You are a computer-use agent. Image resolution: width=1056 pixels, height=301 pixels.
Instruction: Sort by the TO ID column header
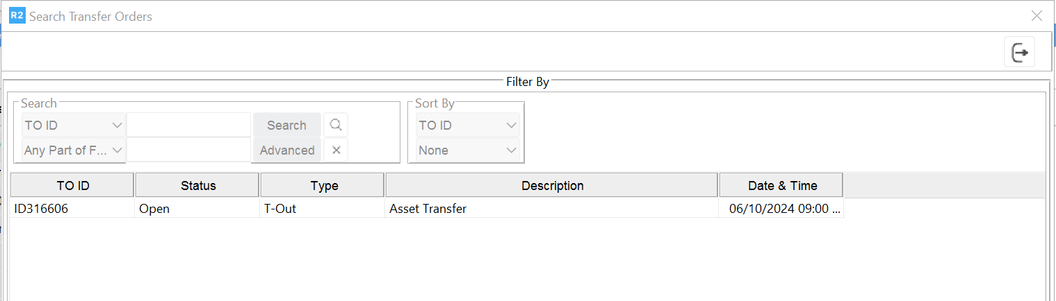(x=73, y=185)
